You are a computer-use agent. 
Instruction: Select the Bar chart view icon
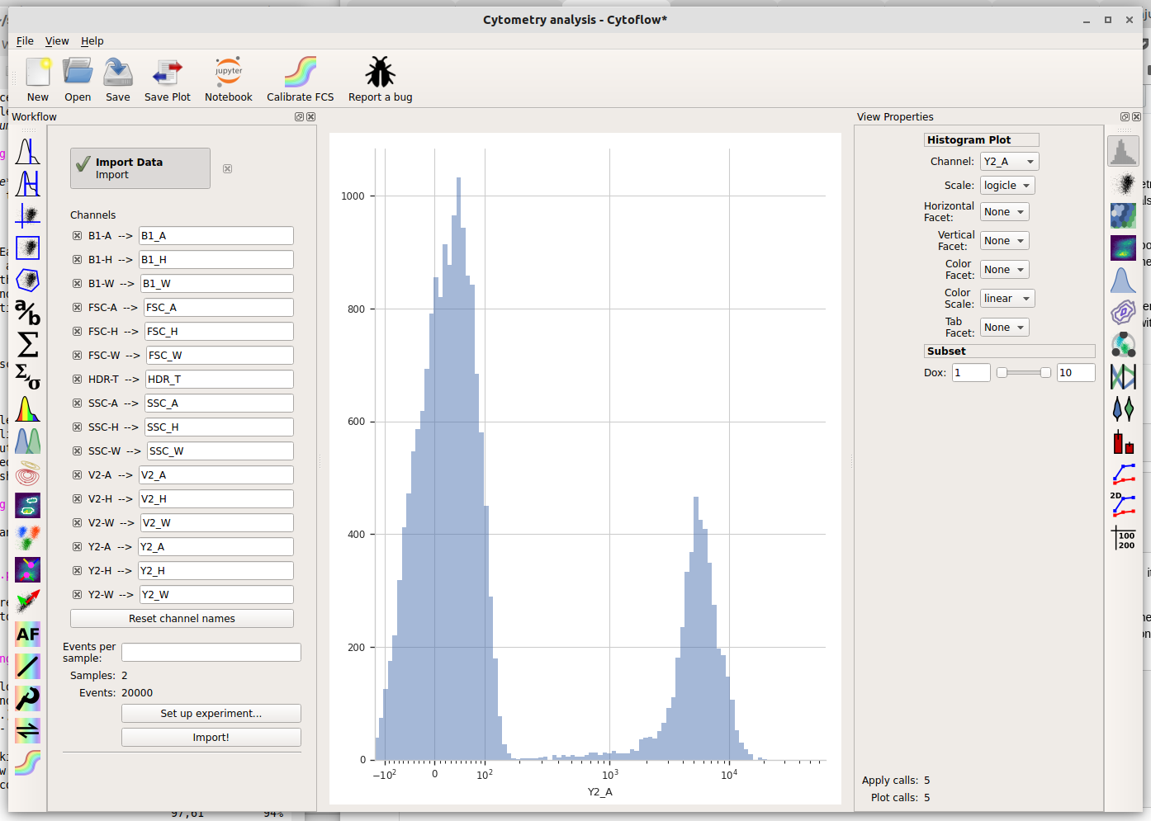[x=1123, y=441]
